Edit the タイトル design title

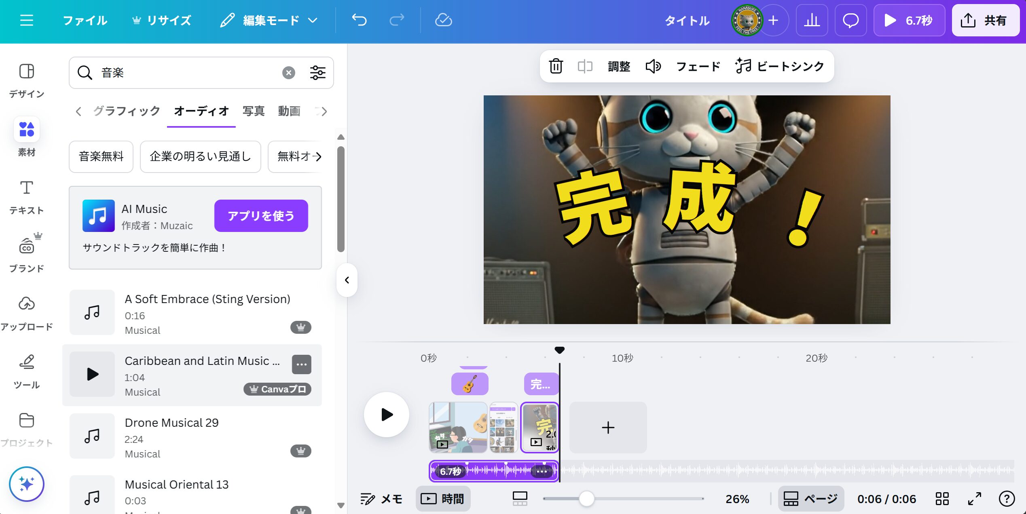[x=687, y=21]
